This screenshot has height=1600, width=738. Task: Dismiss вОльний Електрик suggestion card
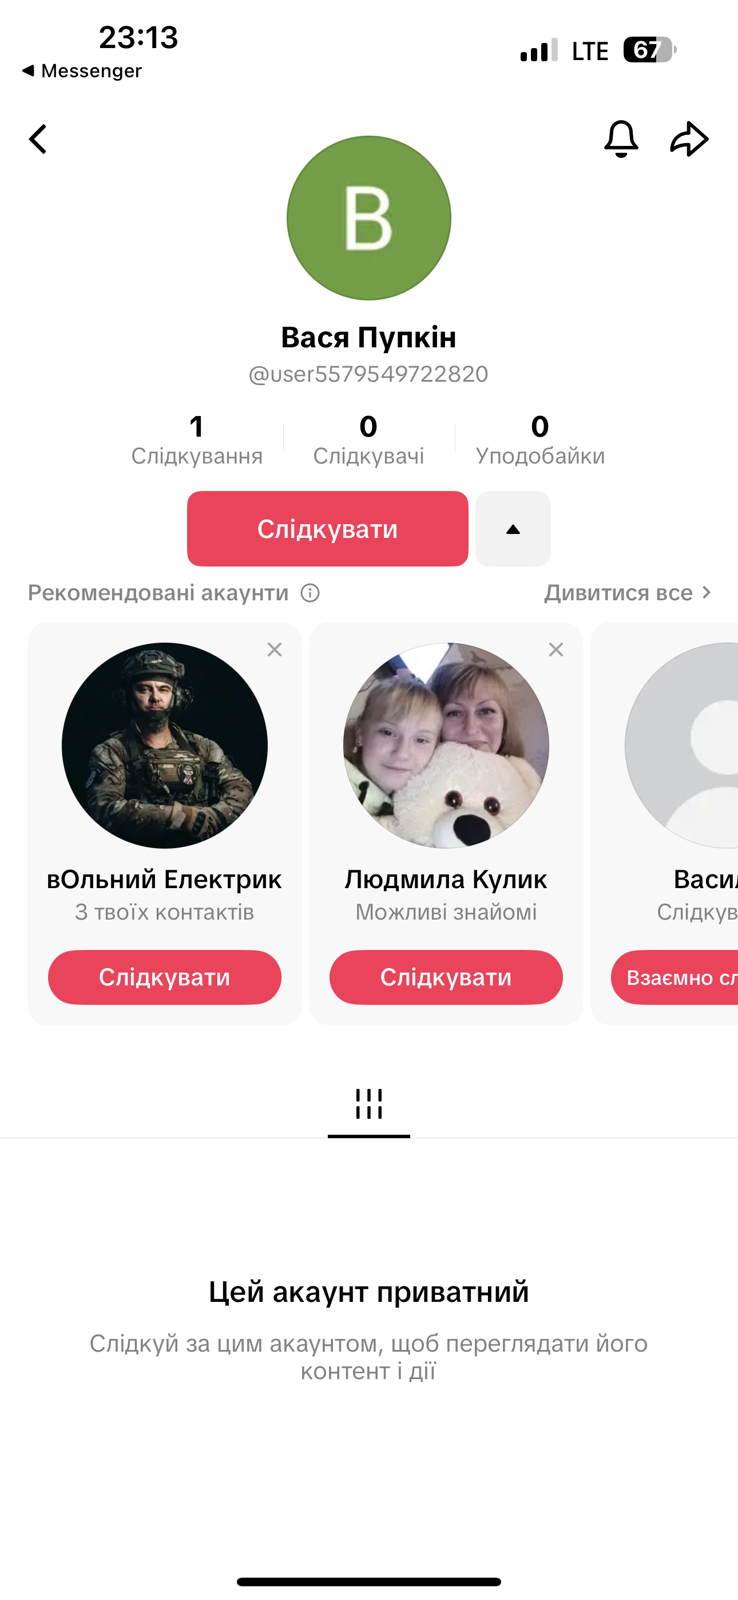point(275,649)
